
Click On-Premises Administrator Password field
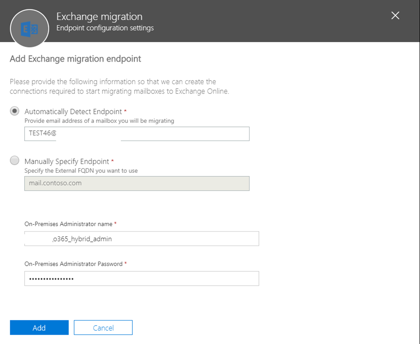[x=142, y=279]
